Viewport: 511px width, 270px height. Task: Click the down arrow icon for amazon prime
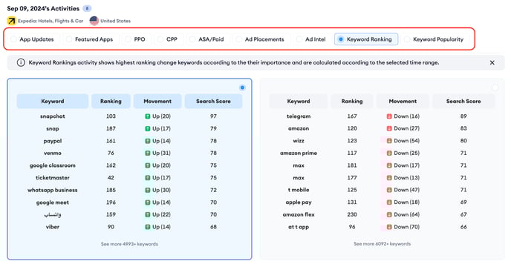pyautogui.click(x=389, y=154)
